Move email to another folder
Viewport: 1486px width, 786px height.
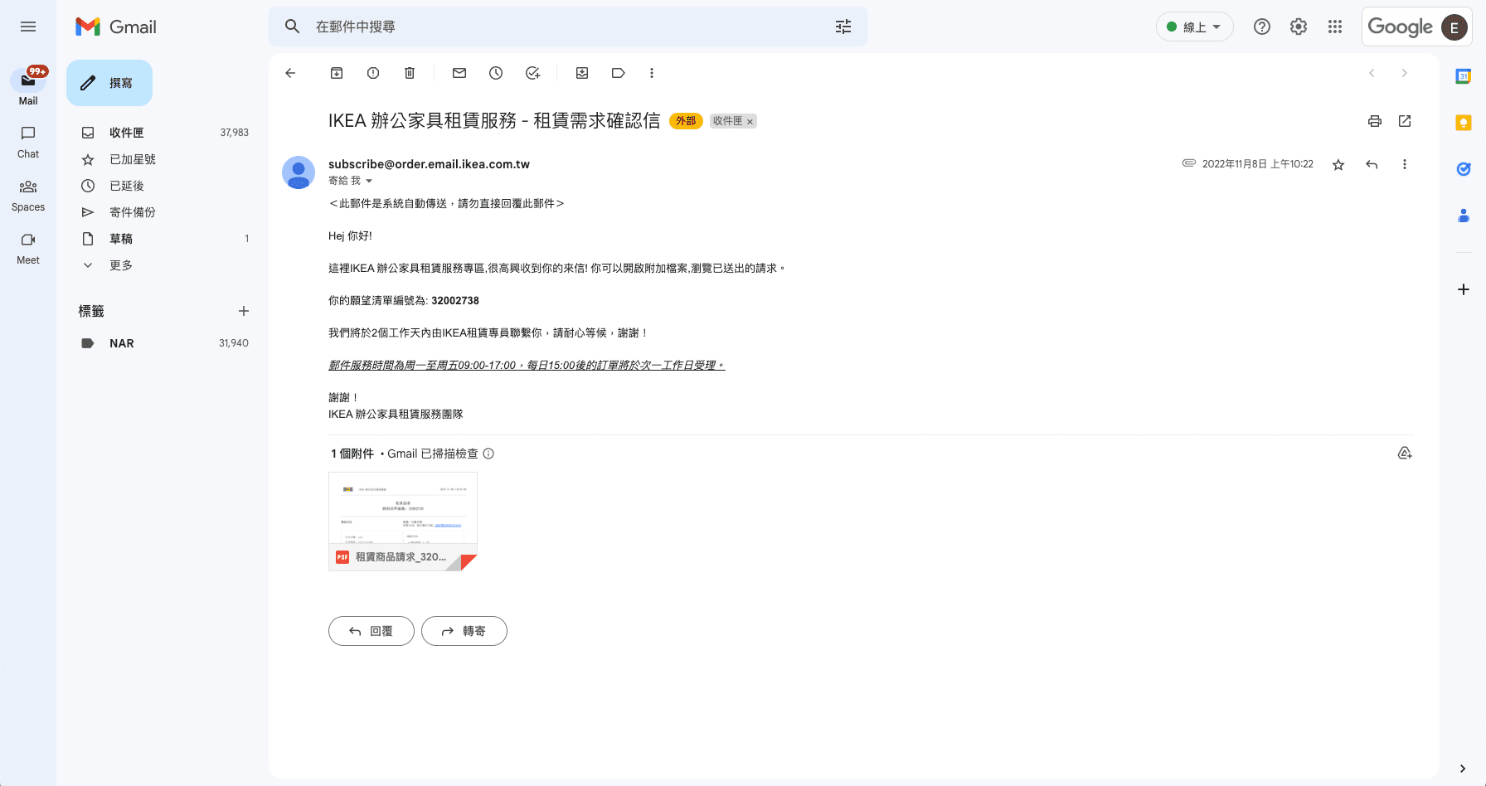coord(582,73)
